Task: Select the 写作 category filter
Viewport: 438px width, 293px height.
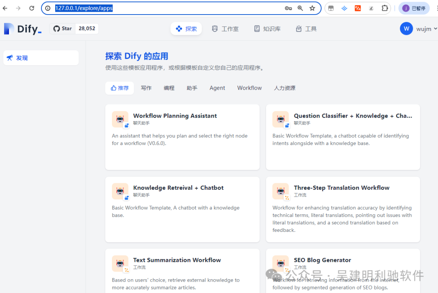Action: click(x=146, y=88)
